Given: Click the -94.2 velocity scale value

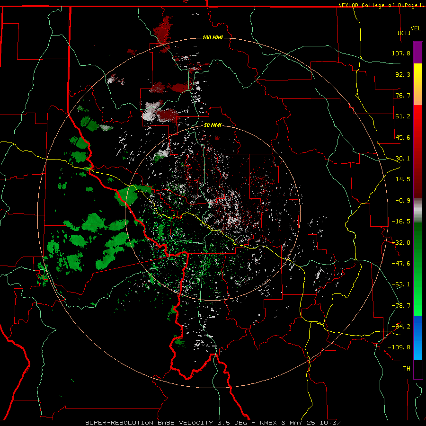Looking at the screenshot, I should tap(401, 327).
